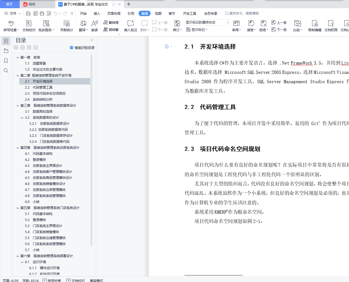Click the print icon in quick access bar
Viewport: 349px width, 282px height.
[x=42, y=13]
